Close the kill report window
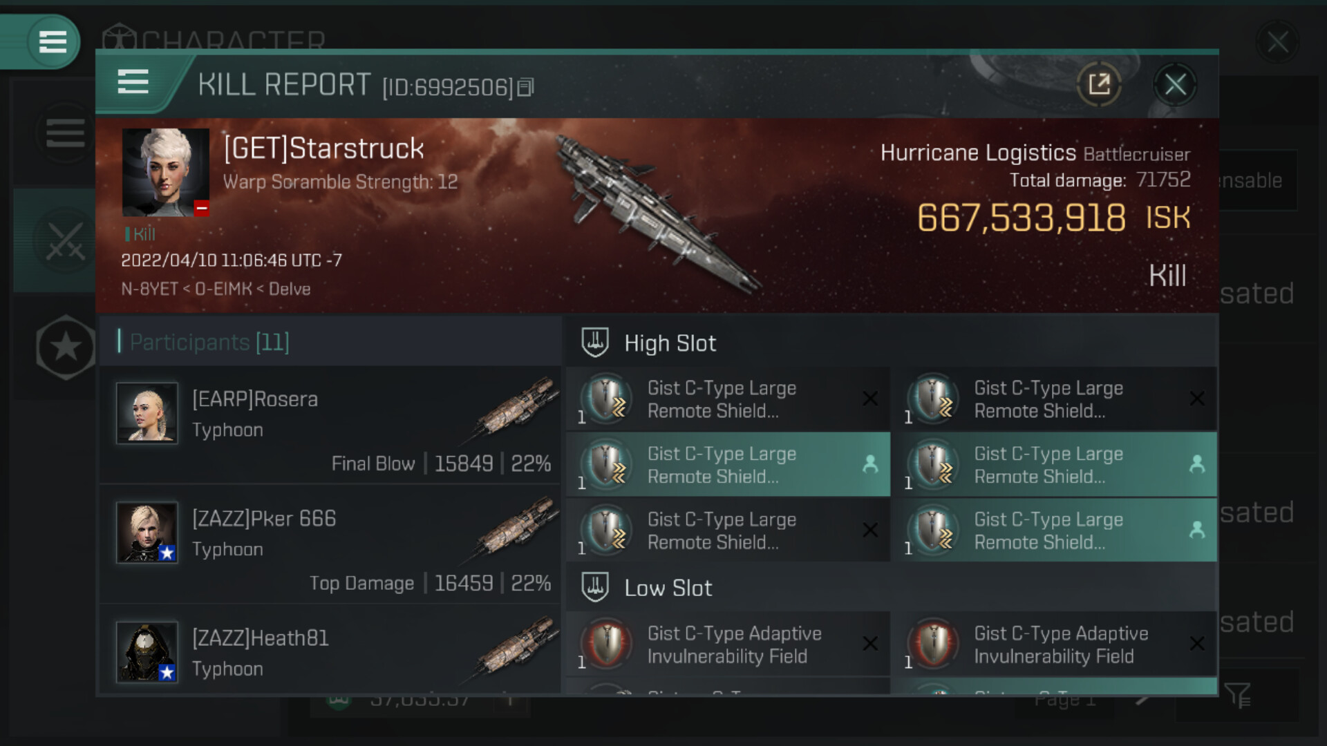Screen dimensions: 1327x746 1175,85
